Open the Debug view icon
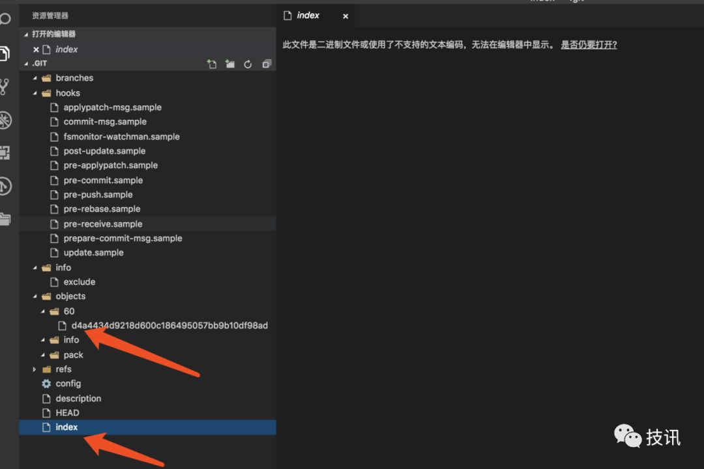This screenshot has width=704, height=469. tap(5, 121)
